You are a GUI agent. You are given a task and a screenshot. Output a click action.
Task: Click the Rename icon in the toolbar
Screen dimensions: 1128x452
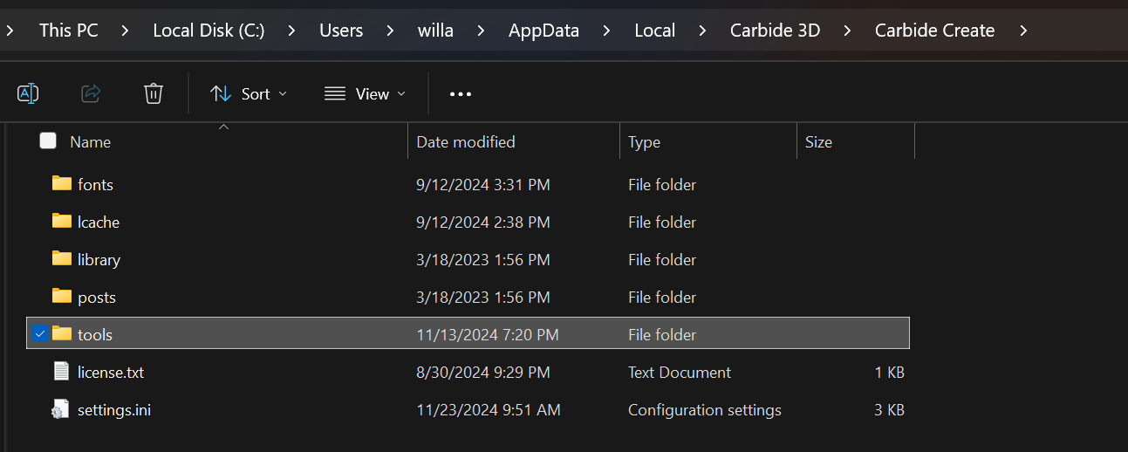point(28,93)
